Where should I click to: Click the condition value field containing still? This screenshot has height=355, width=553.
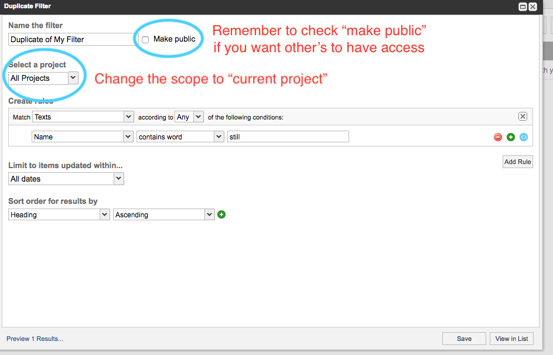coord(288,136)
